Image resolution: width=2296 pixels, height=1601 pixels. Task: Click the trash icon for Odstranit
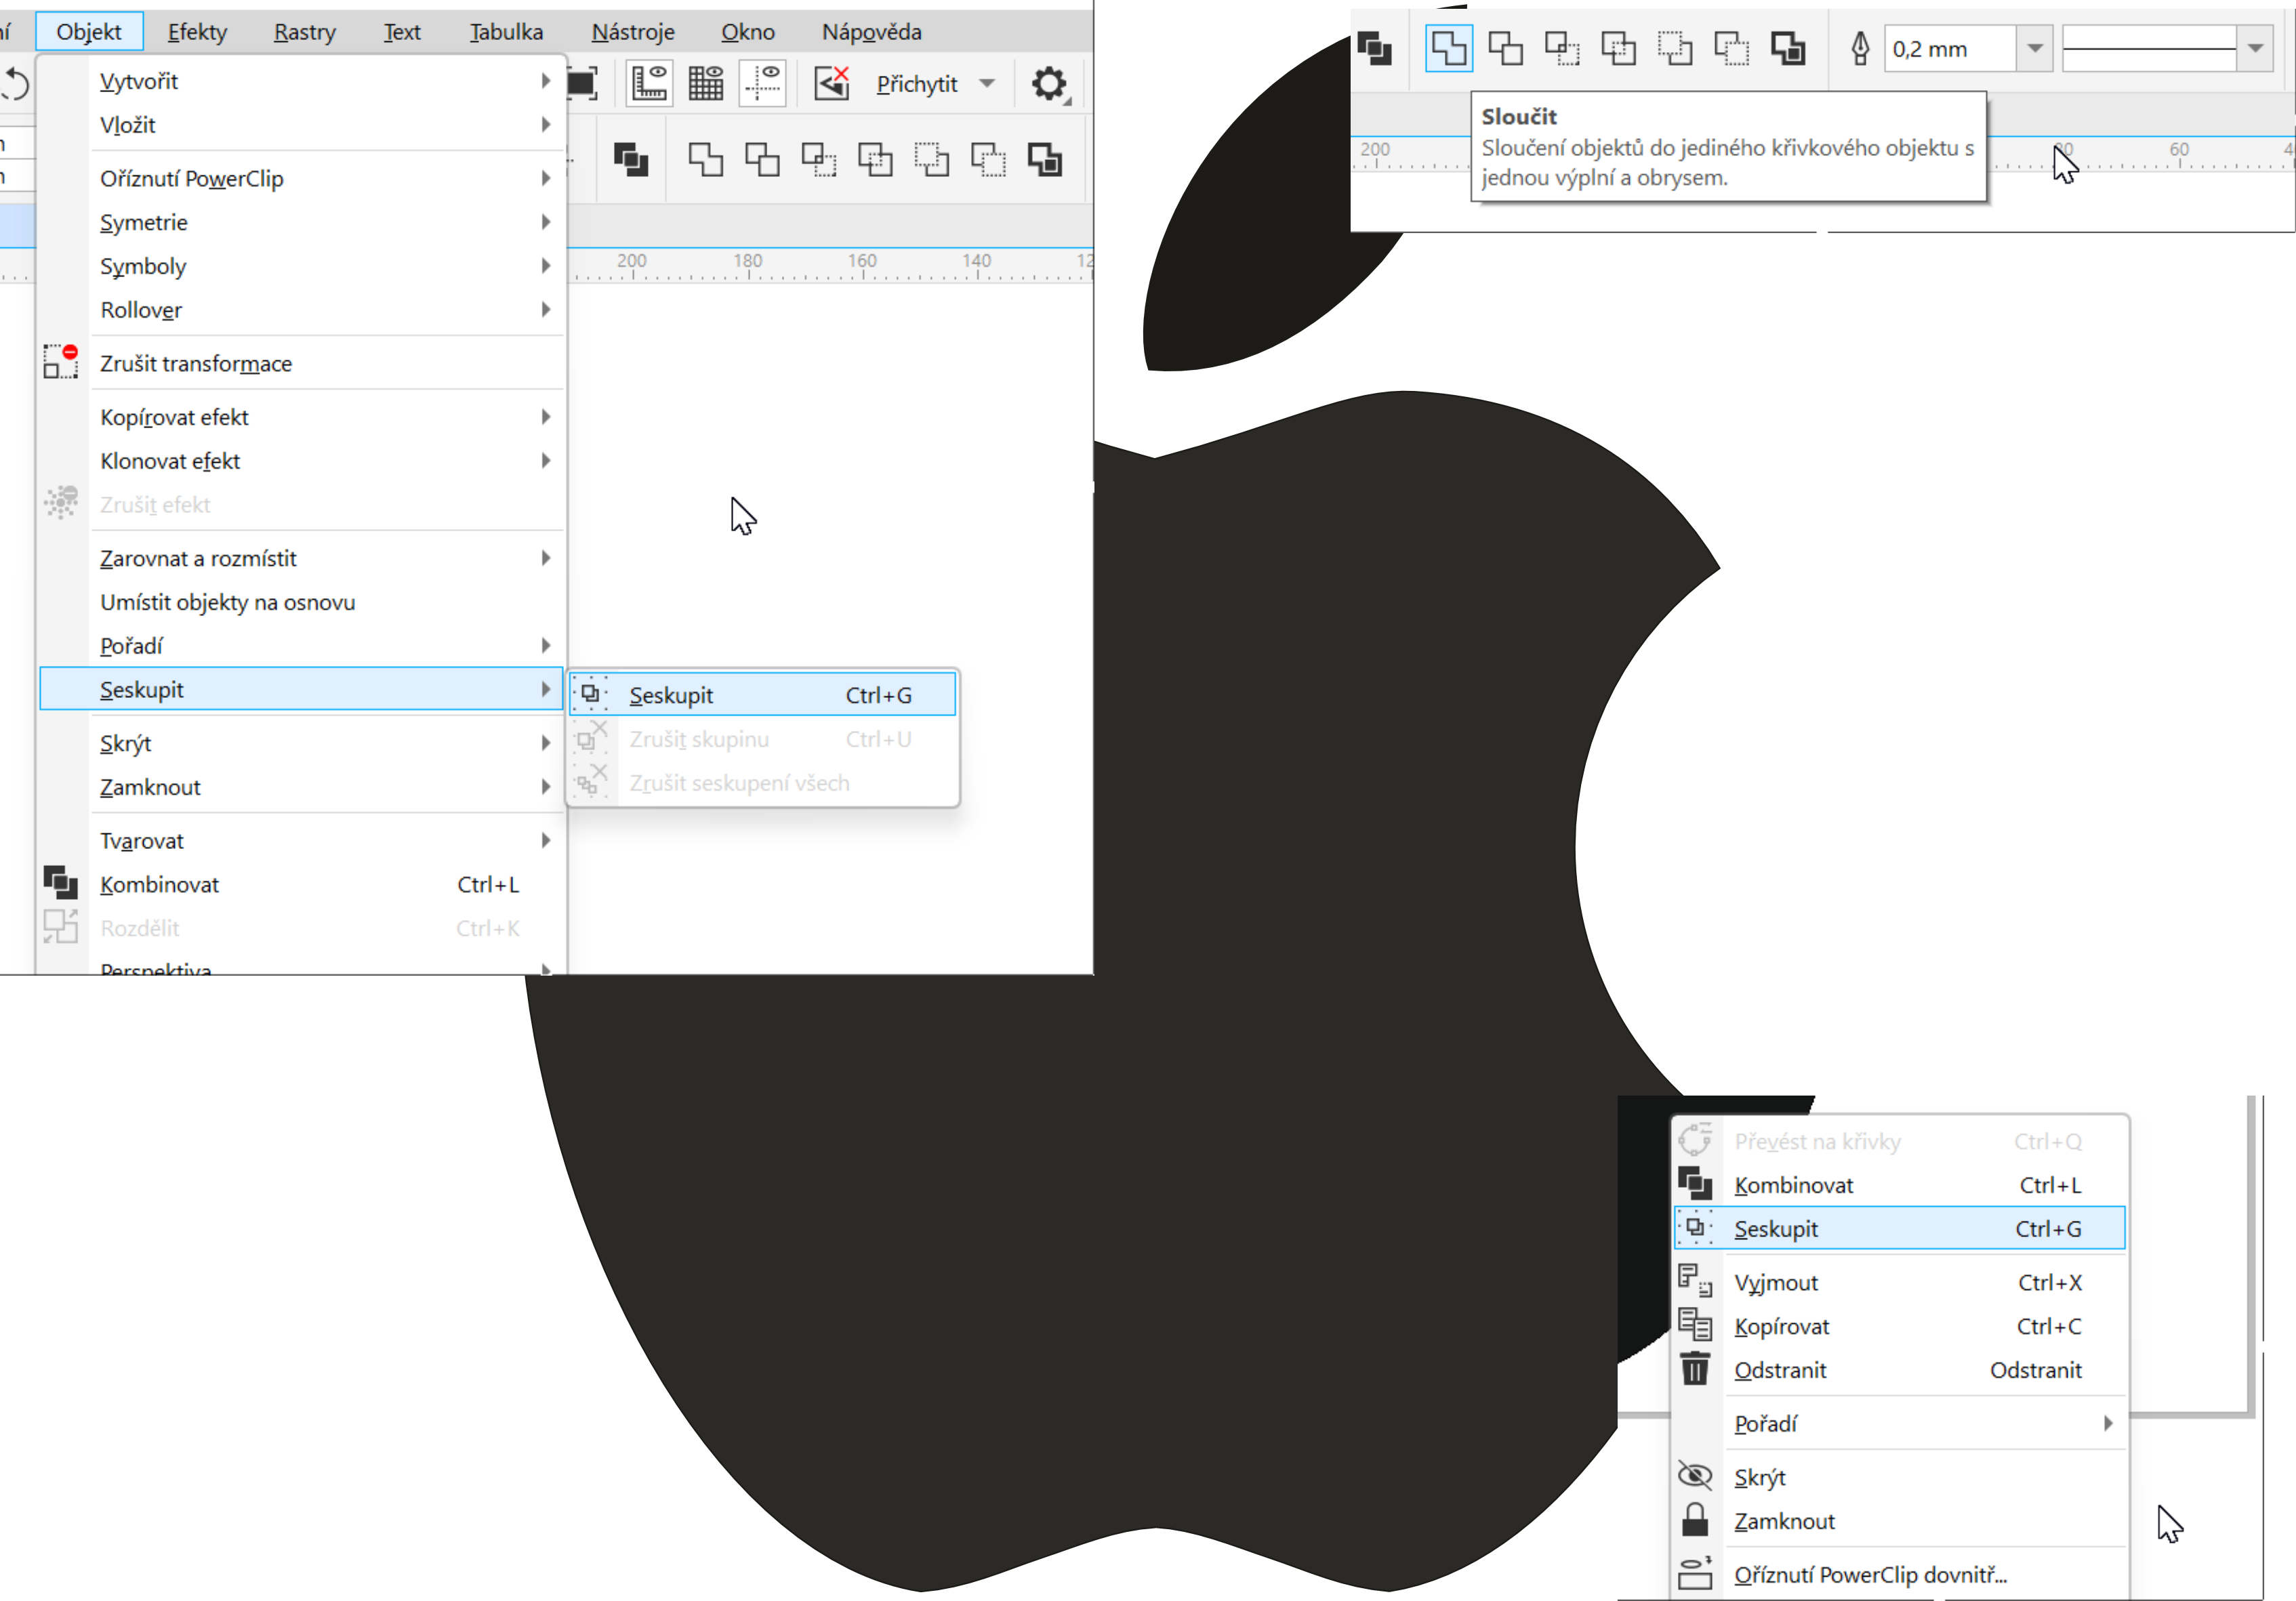[x=1695, y=1369]
